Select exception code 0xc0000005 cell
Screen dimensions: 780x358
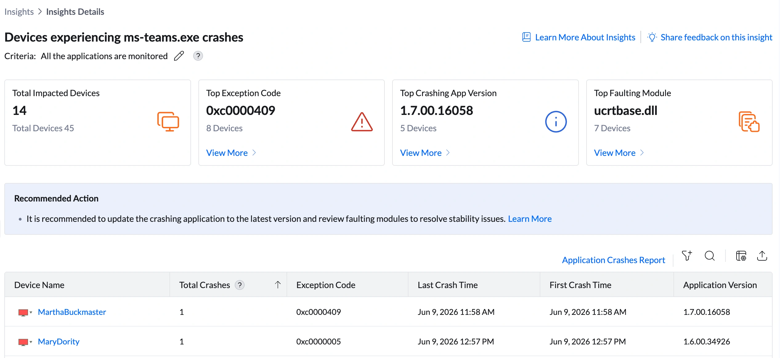coord(319,342)
